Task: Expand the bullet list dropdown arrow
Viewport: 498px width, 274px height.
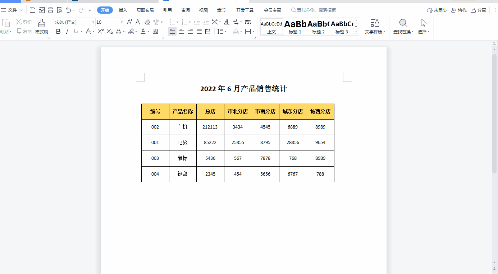Action: [178, 22]
